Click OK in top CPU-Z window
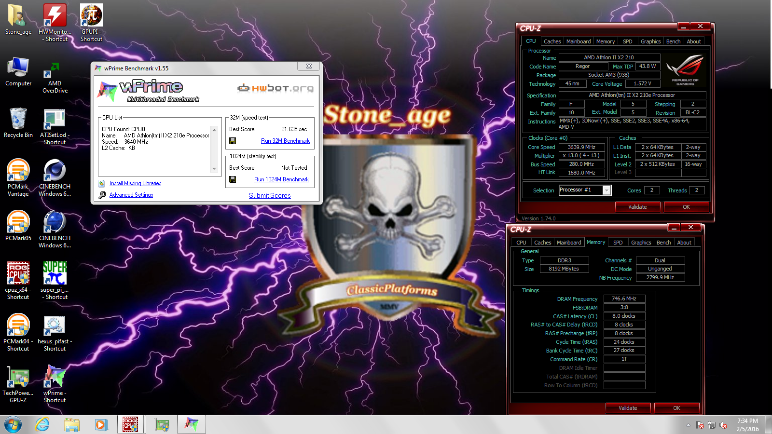772x434 pixels. click(x=686, y=207)
